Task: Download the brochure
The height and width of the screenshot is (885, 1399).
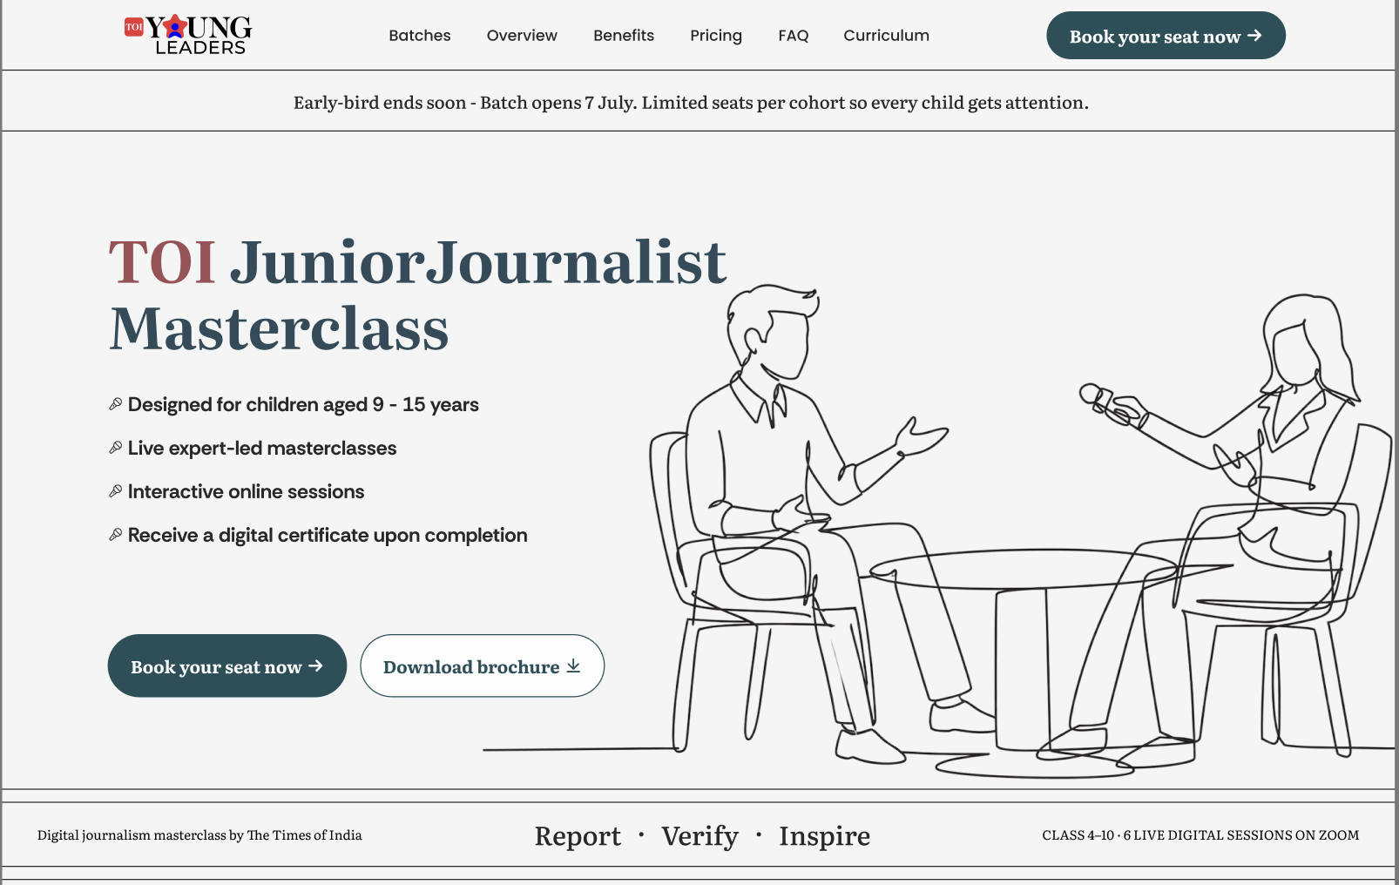Action: click(x=482, y=665)
